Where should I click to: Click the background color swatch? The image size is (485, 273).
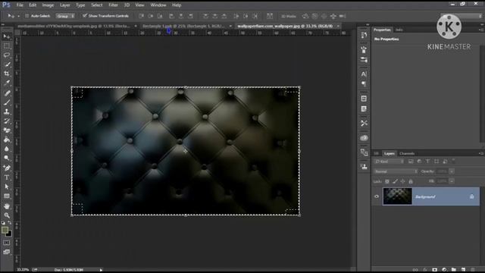click(x=10, y=234)
